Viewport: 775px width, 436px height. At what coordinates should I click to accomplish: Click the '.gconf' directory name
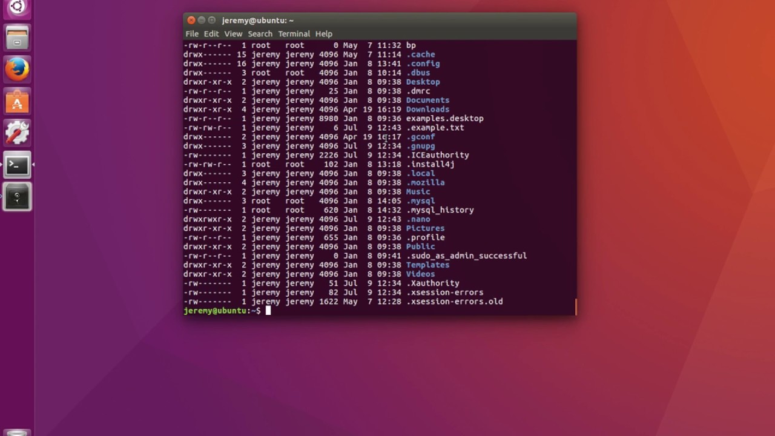coord(421,137)
